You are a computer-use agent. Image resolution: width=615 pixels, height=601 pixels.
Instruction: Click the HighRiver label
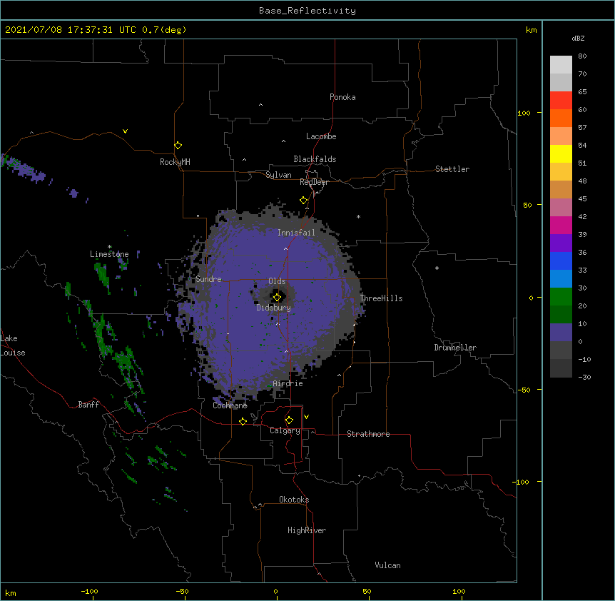click(307, 530)
